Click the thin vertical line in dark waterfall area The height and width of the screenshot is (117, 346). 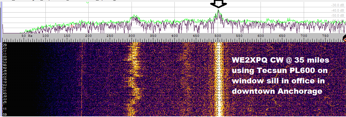coord(82,79)
